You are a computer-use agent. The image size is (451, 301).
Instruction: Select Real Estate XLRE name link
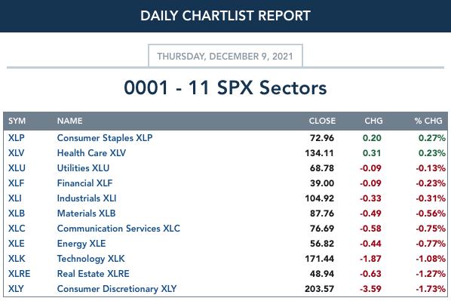(94, 274)
